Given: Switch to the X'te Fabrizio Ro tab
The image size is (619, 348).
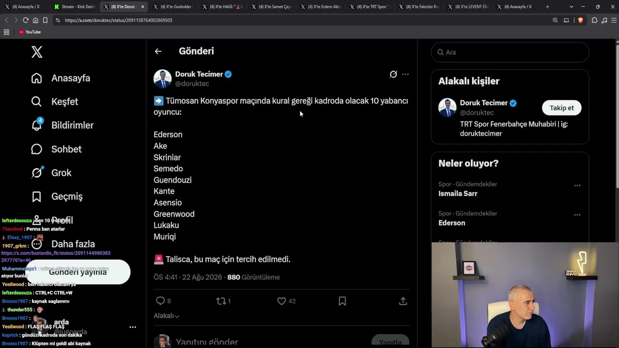Looking at the screenshot, I should click(419, 7).
